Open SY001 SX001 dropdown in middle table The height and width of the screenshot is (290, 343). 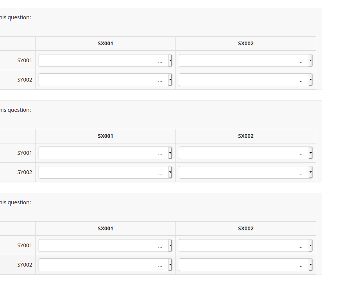click(x=105, y=153)
